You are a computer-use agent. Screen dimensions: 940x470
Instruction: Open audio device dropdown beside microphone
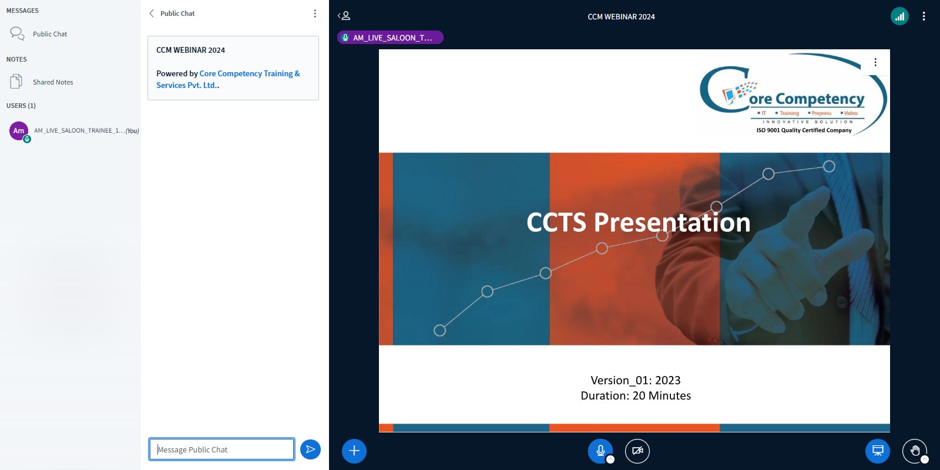(x=610, y=459)
